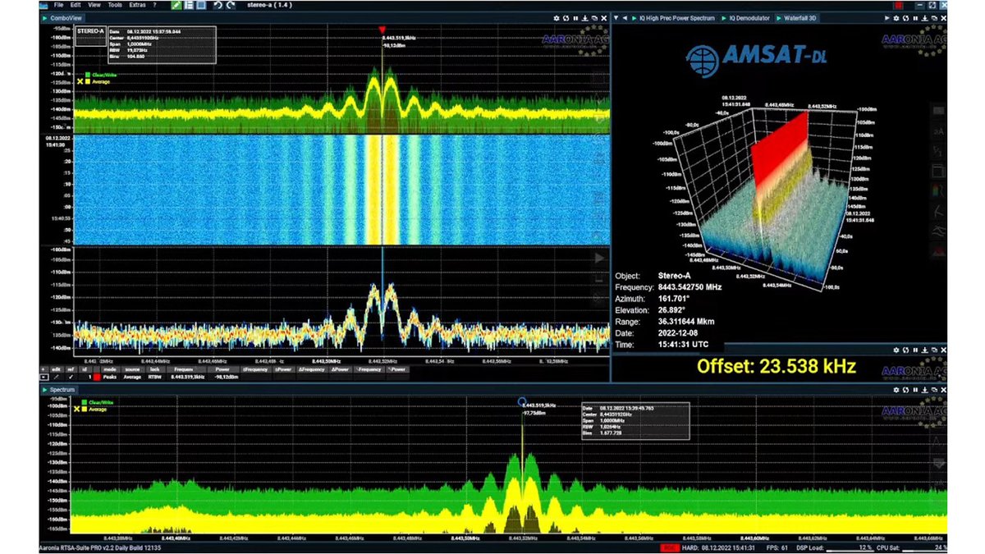
Task: Click the RTSA app logo icon
Action: click(x=44, y=5)
